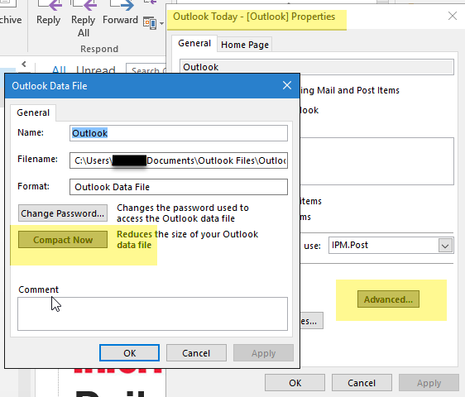This screenshot has width=465, height=397.
Task: Close the Outlook Data File dialog
Action: pos(287,85)
